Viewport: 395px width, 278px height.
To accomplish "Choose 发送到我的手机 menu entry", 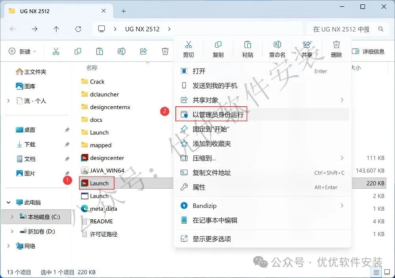I will click(262, 85).
